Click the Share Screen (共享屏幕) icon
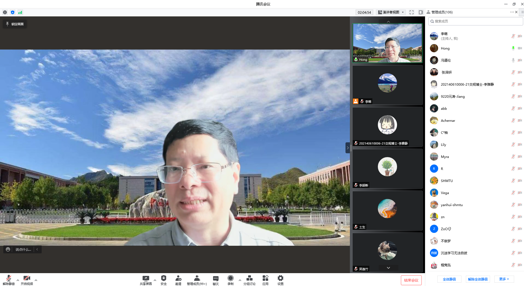Screen dimensions: 524x286 tap(146, 279)
